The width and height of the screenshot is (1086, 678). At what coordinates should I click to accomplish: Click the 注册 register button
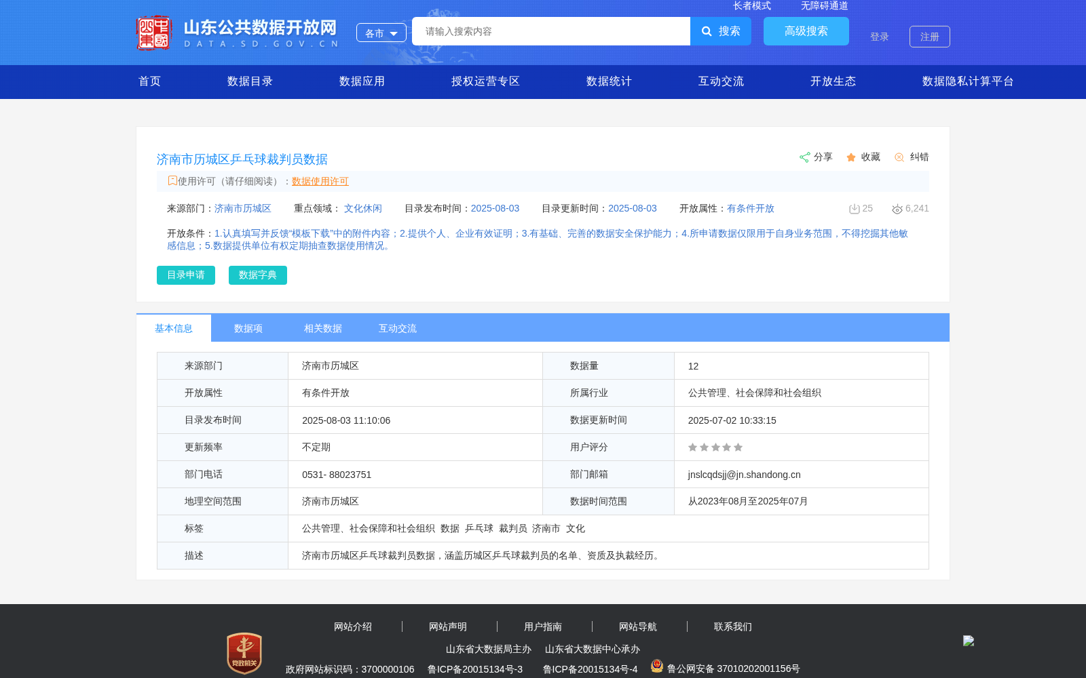pos(930,37)
